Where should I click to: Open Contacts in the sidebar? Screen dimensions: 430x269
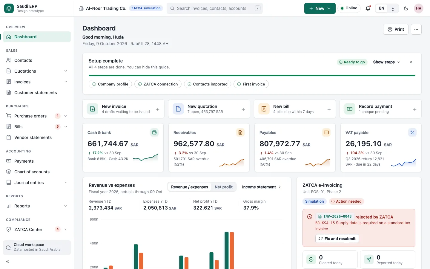pos(37,60)
